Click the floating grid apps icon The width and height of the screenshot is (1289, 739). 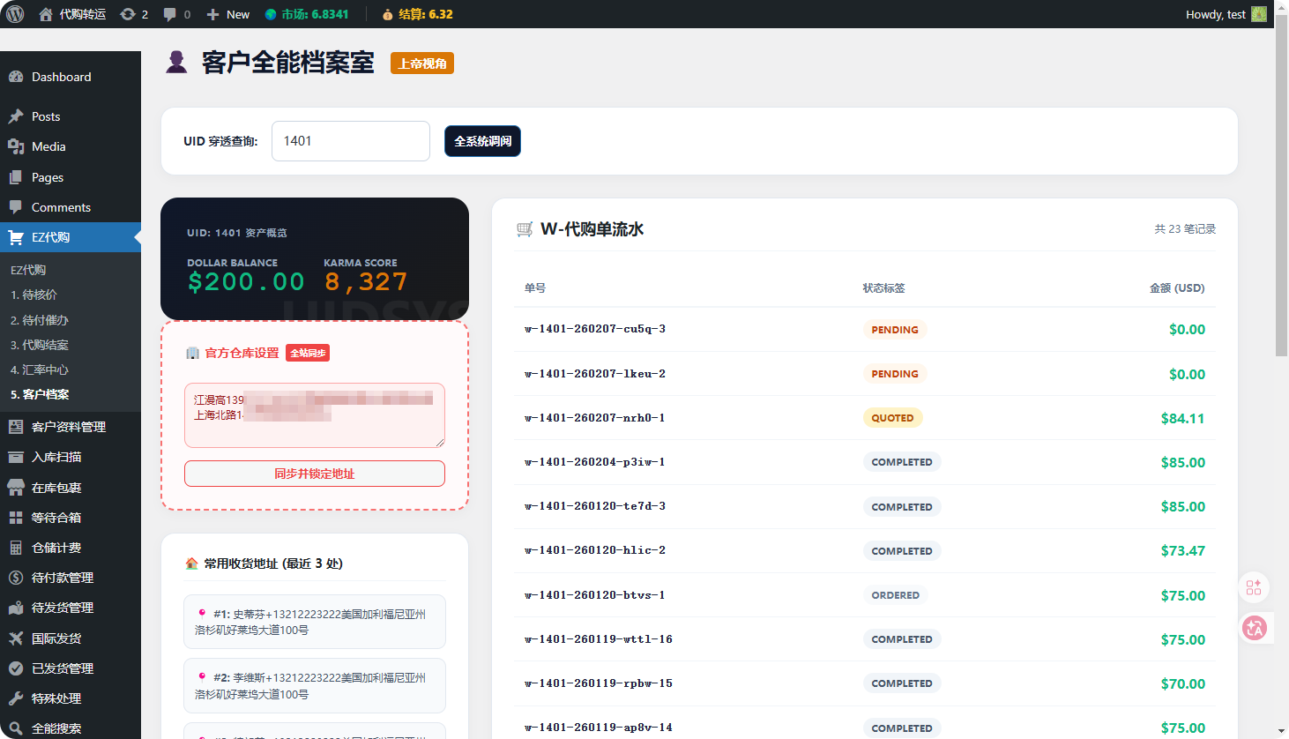point(1254,587)
